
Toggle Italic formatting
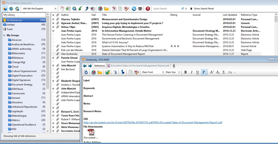click(192, 72)
